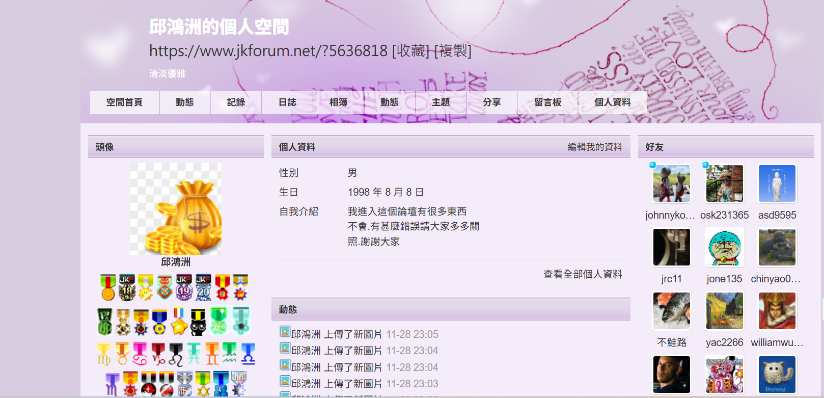The width and height of the screenshot is (824, 398).
Task: Select the smiling sun medal
Action: coord(146,287)
